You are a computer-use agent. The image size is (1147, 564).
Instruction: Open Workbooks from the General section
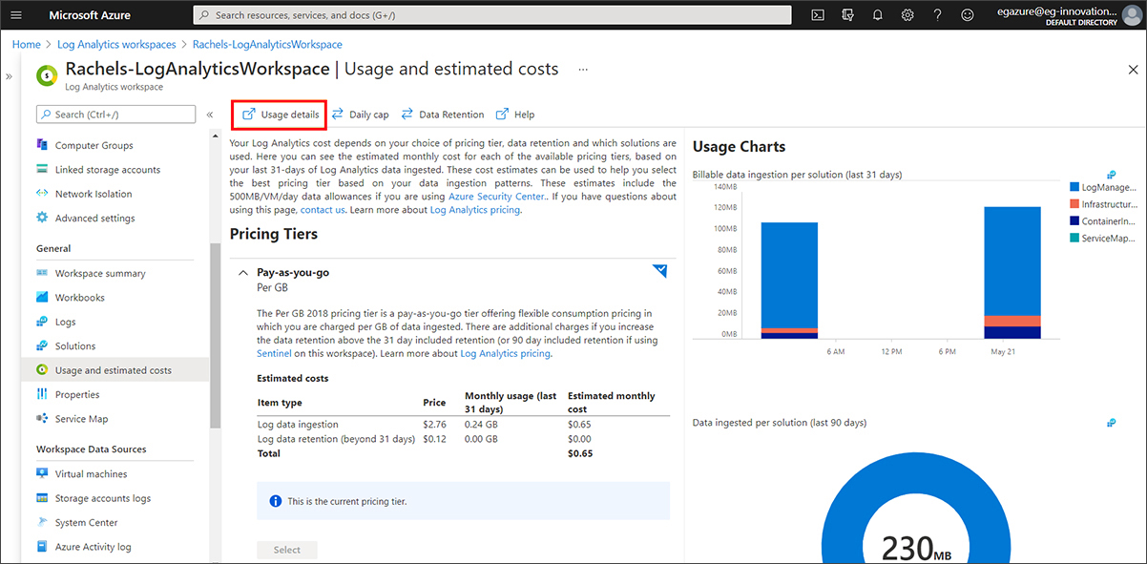(80, 298)
